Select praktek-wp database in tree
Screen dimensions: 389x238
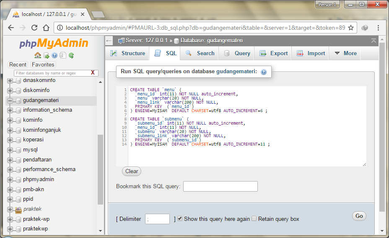[x=36, y=219]
